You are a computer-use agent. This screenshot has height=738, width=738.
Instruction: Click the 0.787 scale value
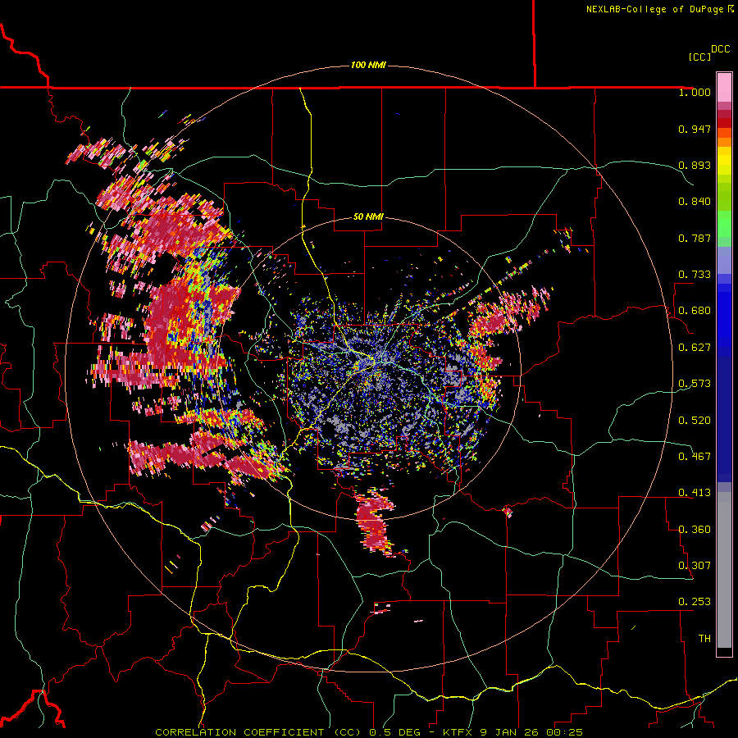pos(695,238)
